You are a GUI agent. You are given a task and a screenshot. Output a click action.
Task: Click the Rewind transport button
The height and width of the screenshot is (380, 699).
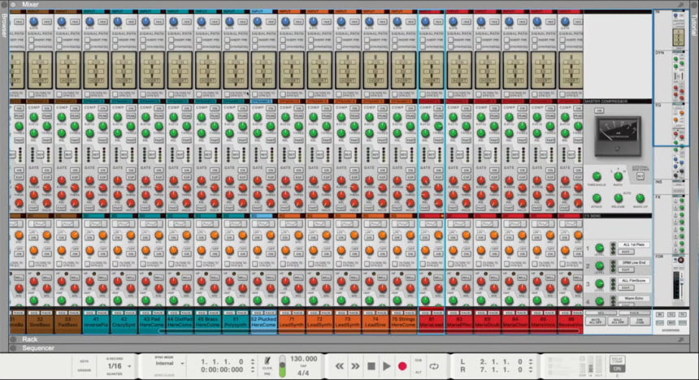click(x=340, y=366)
